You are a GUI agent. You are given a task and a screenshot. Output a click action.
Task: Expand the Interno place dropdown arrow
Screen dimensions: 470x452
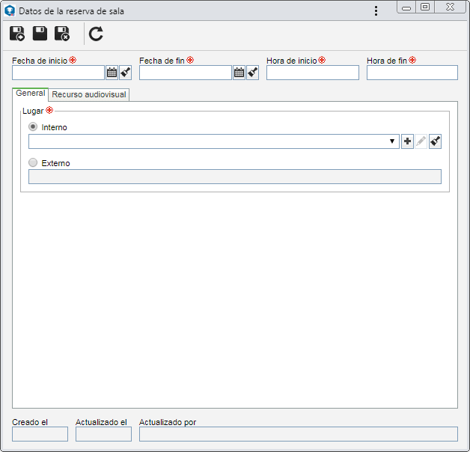tap(391, 141)
